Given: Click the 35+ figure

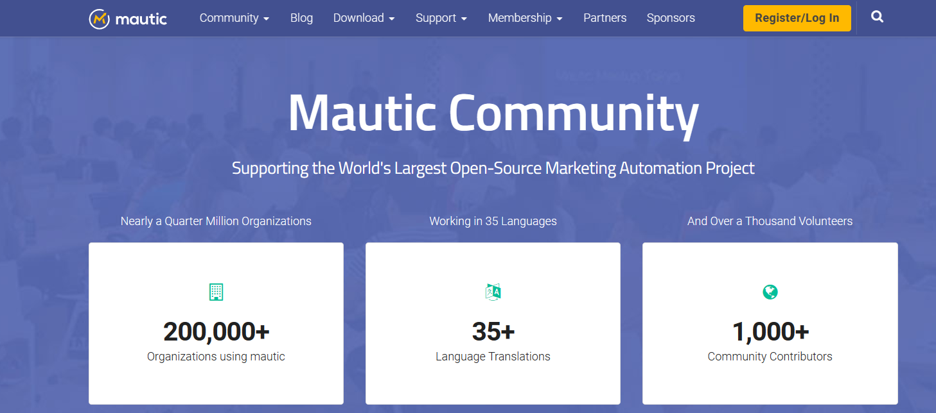Looking at the screenshot, I should [x=493, y=332].
